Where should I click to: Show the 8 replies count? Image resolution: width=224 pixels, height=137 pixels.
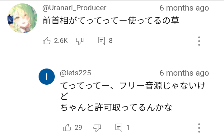click(110, 40)
